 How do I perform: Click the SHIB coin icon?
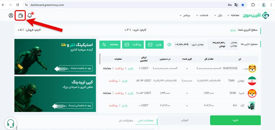tap(252, 93)
